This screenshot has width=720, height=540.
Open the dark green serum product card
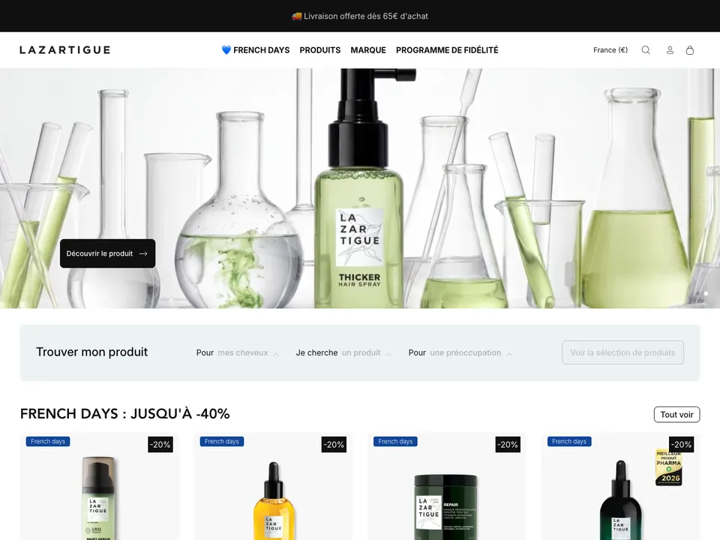click(620, 487)
